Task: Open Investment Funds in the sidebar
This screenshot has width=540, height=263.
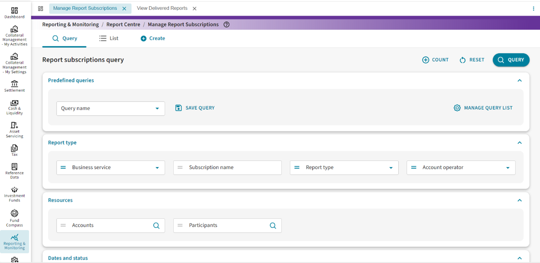Action: coord(14,194)
